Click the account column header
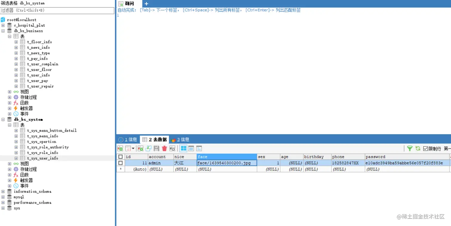Viewport: 451px width, 226px height. tap(160, 157)
